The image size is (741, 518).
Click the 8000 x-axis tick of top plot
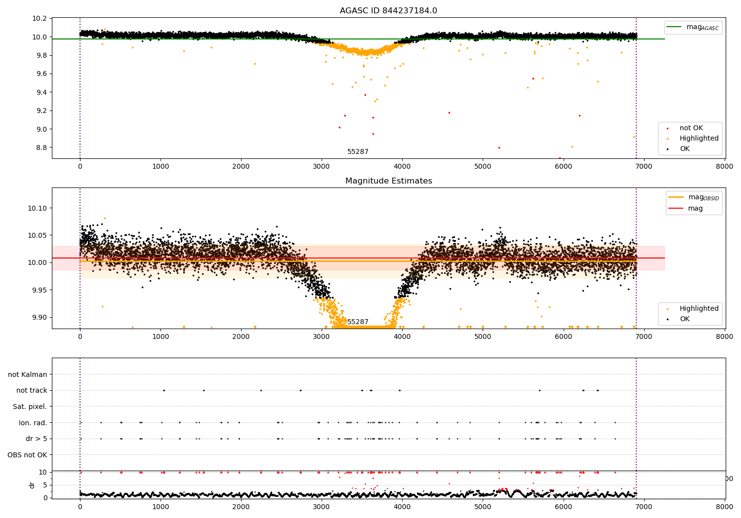coord(725,166)
